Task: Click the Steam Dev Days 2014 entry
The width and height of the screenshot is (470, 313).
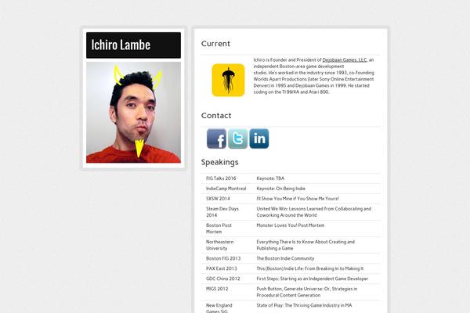Action: [222, 212]
